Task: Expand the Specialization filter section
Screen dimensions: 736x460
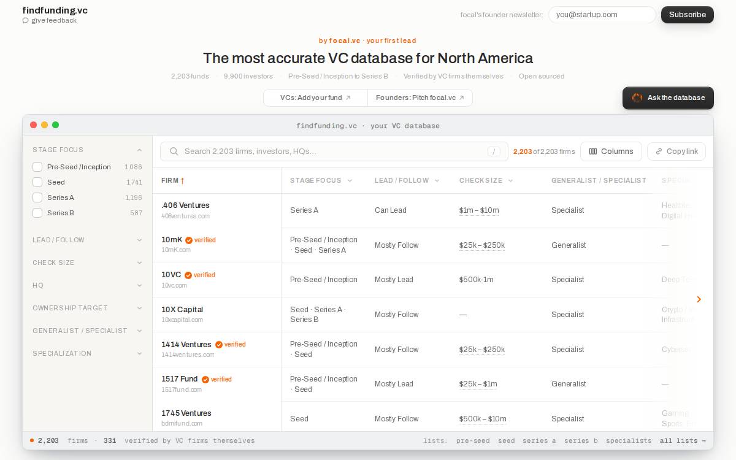Action: (87, 353)
